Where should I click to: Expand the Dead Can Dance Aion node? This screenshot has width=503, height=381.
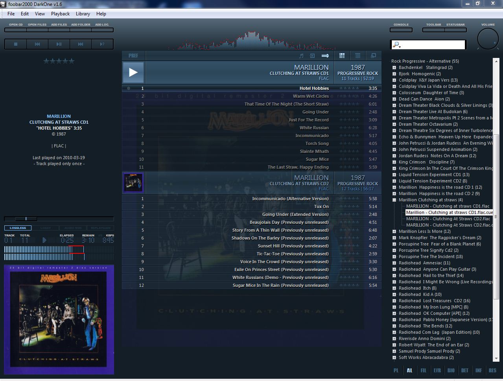tap(394, 99)
